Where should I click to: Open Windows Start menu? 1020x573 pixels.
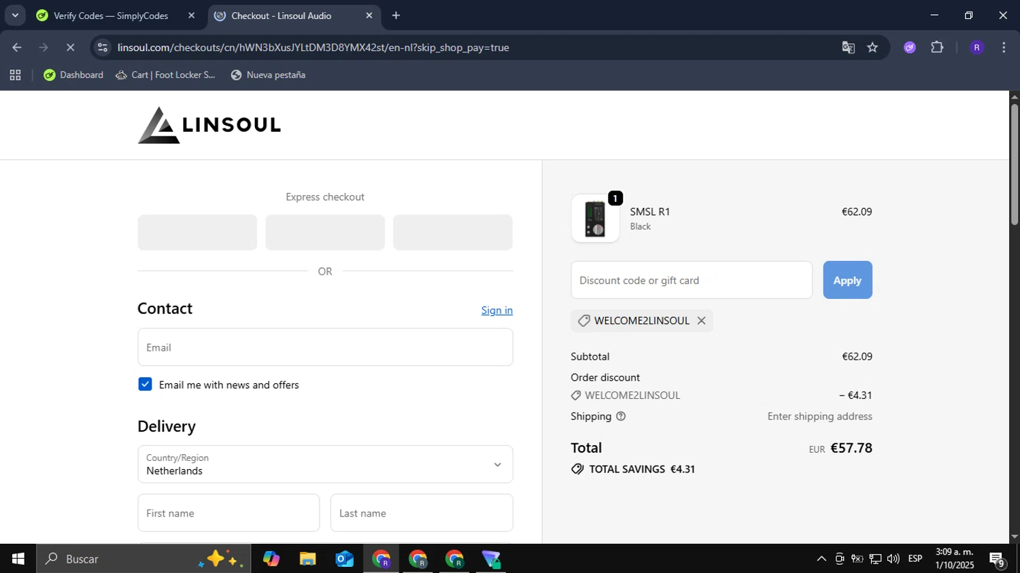(18, 559)
